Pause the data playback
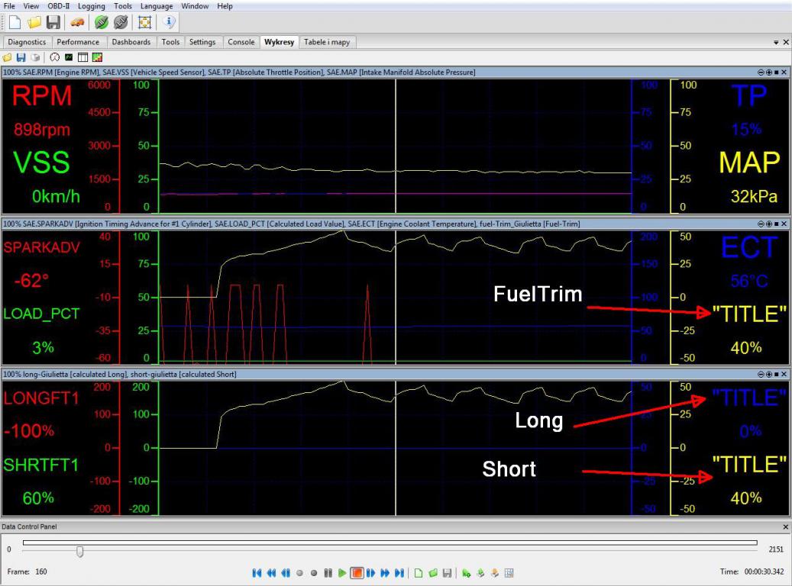The width and height of the screenshot is (792, 586). coord(328,572)
